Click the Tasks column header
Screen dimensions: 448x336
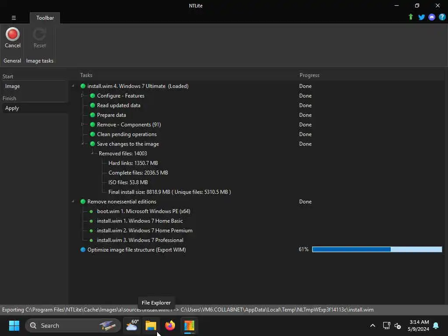click(x=86, y=75)
